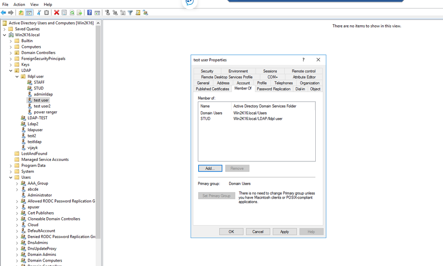The width and height of the screenshot is (443, 266).
Task: Select power ranger user in the tree
Action: 45,112
